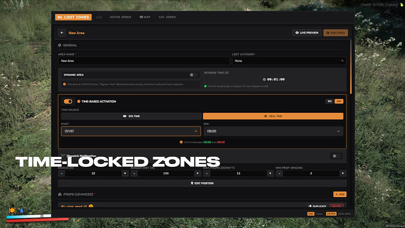Open the Loot Category dropdown

[x=289, y=61]
